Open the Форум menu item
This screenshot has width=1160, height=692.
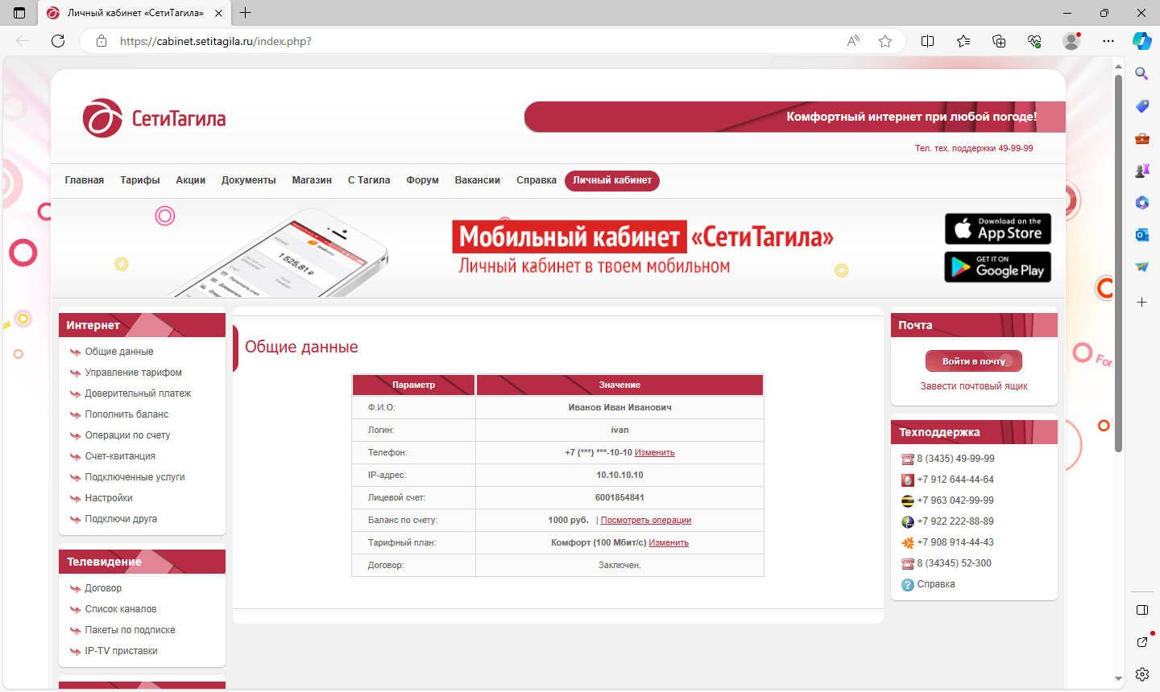click(x=422, y=180)
